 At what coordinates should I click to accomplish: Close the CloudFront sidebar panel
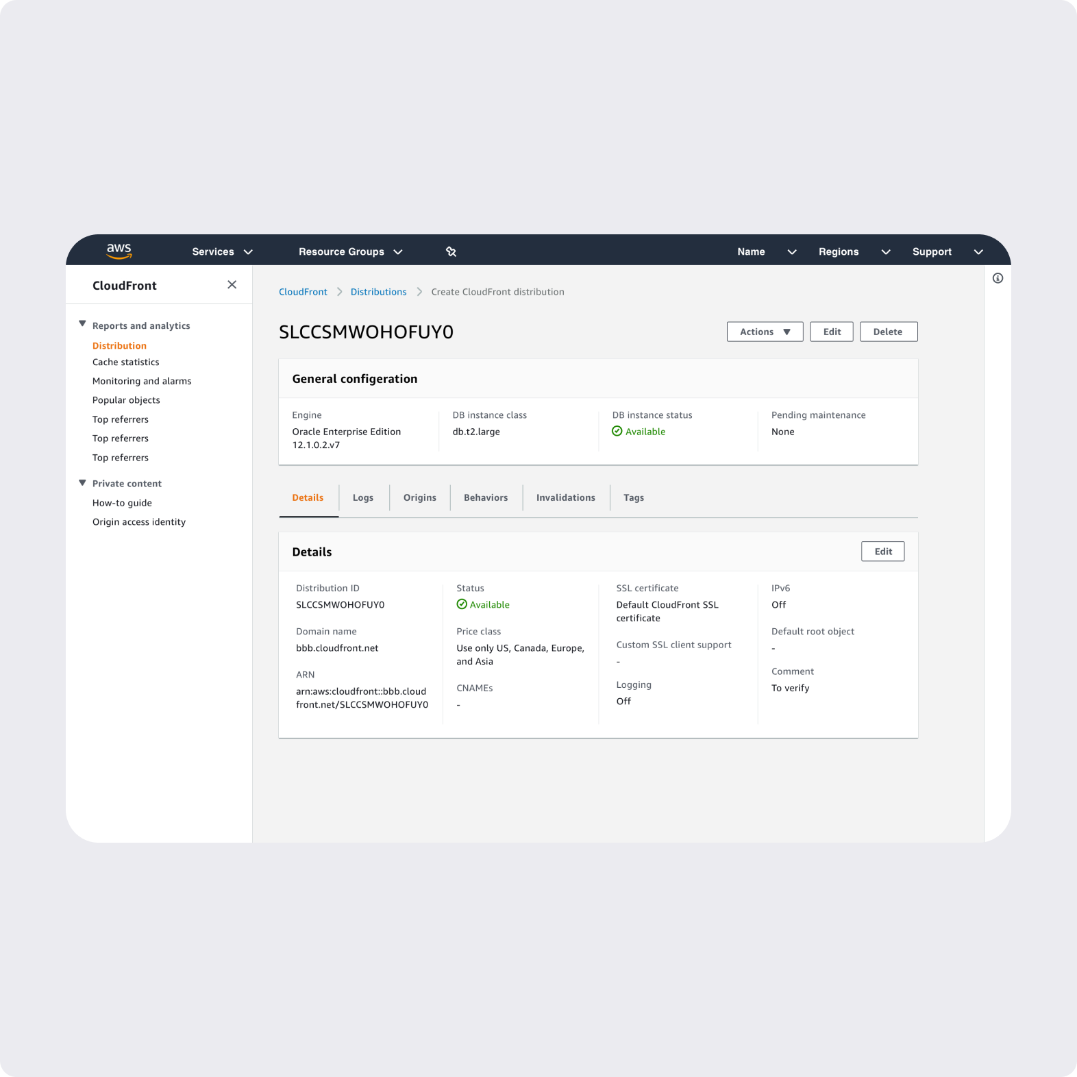232,285
